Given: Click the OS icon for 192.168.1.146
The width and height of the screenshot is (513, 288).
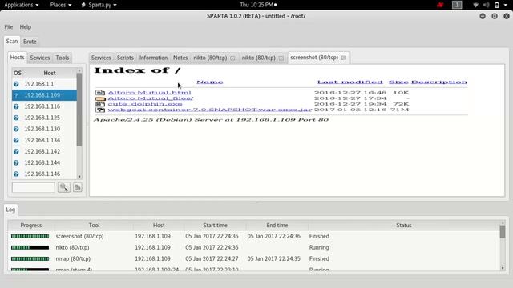Looking at the screenshot, I should pyautogui.click(x=16, y=174).
